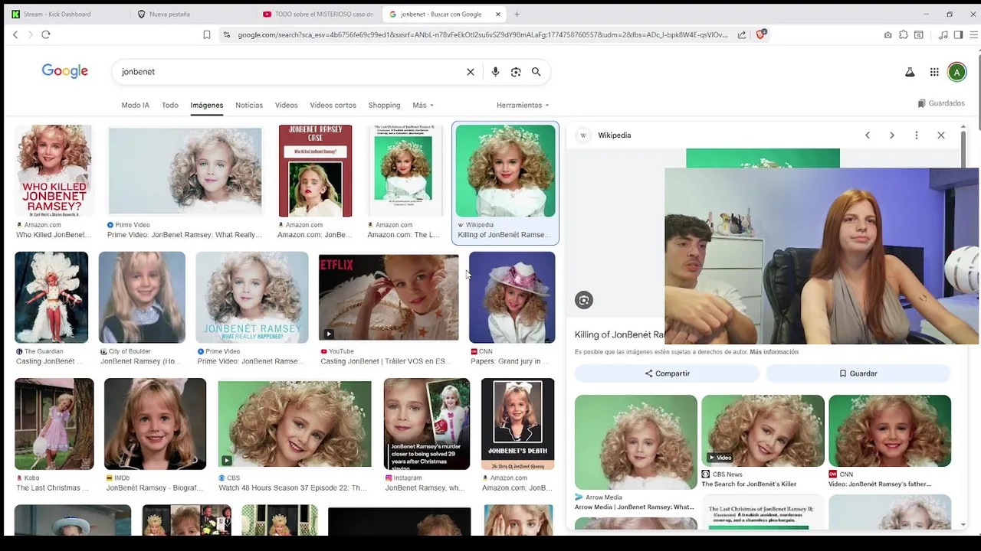Open the Netflix Casting JonBenet YouTube thumbnail
This screenshot has height=551, width=981.
[x=389, y=297]
